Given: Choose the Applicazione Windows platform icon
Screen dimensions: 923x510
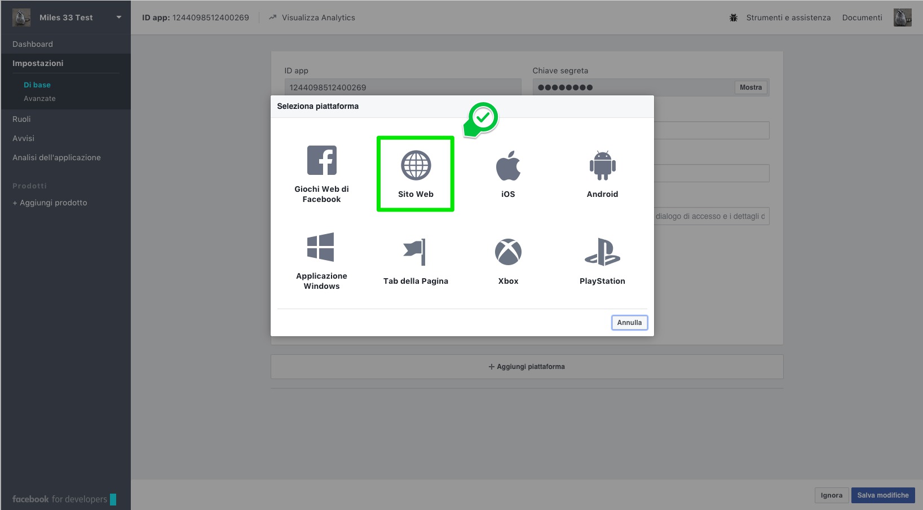Looking at the screenshot, I should tap(321, 248).
